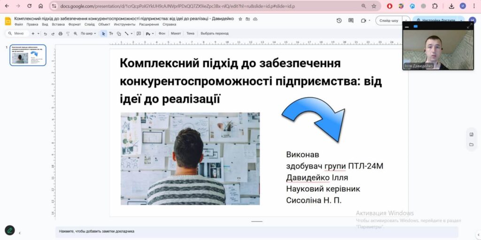Click the Undo arrow in toolbar

(46, 33)
